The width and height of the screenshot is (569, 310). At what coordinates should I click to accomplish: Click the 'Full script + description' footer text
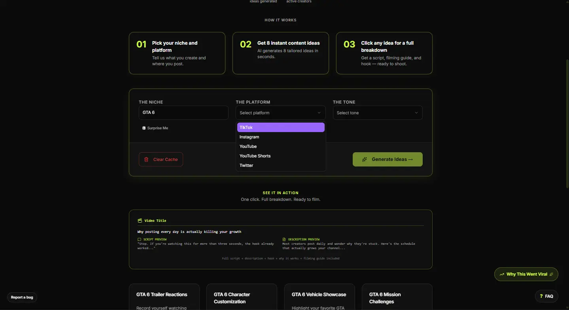pyautogui.click(x=281, y=259)
